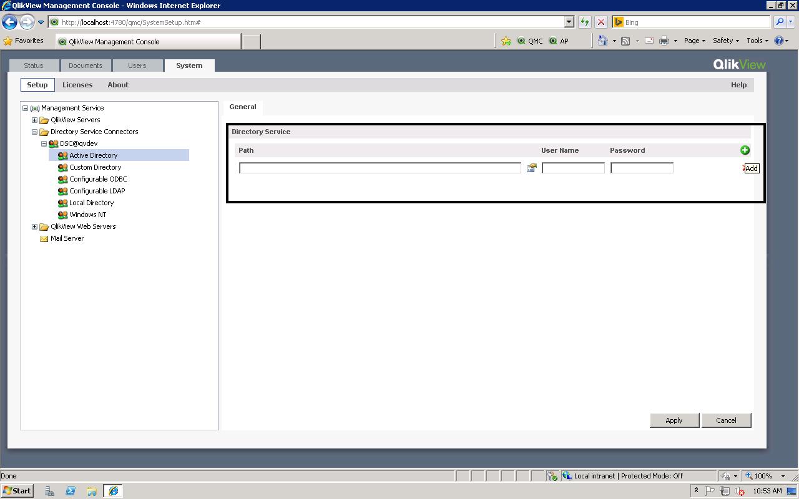This screenshot has width=799, height=499.
Task: Click the blue Help question mark icon
Action: click(x=779, y=41)
